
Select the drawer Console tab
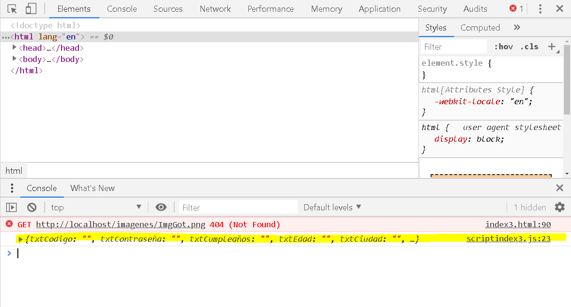point(42,188)
